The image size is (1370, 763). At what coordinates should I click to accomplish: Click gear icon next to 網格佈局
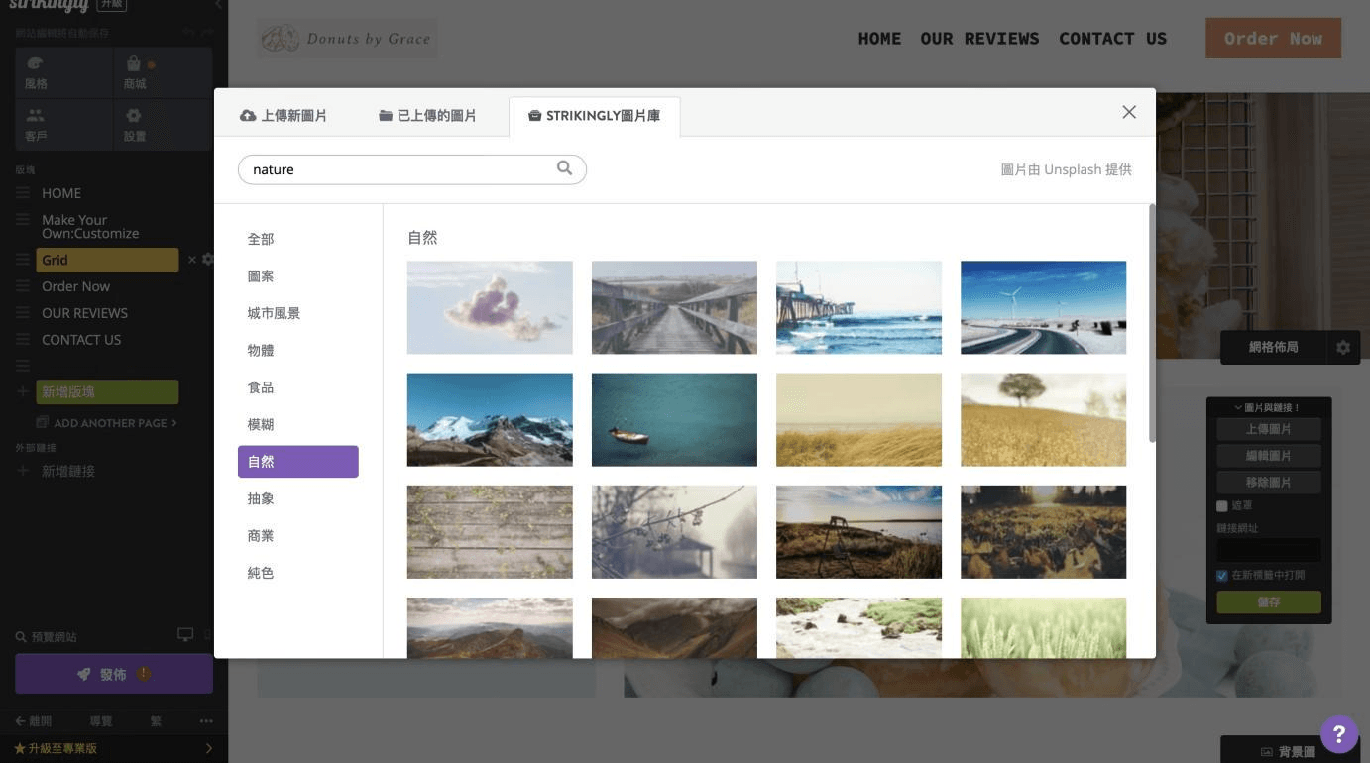click(x=1343, y=348)
